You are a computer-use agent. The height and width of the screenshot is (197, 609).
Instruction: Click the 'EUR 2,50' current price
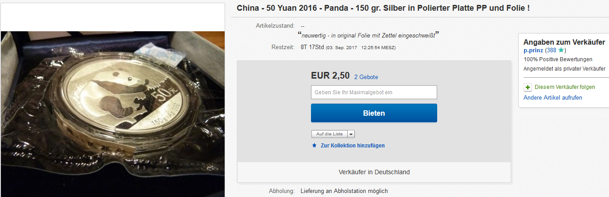[x=330, y=76]
